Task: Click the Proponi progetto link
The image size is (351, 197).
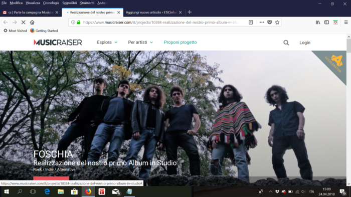Action: point(181,42)
